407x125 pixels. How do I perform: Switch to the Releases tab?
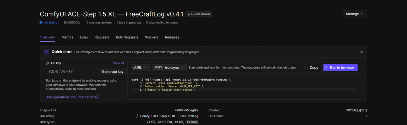pos(172,37)
